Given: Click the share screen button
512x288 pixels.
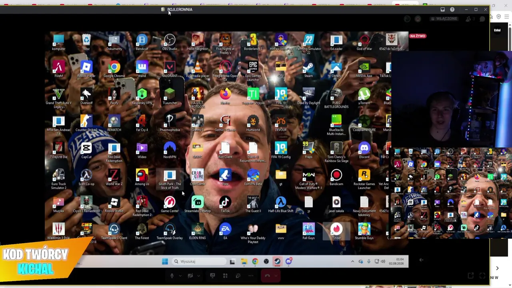Looking at the screenshot, I should 212,276.
